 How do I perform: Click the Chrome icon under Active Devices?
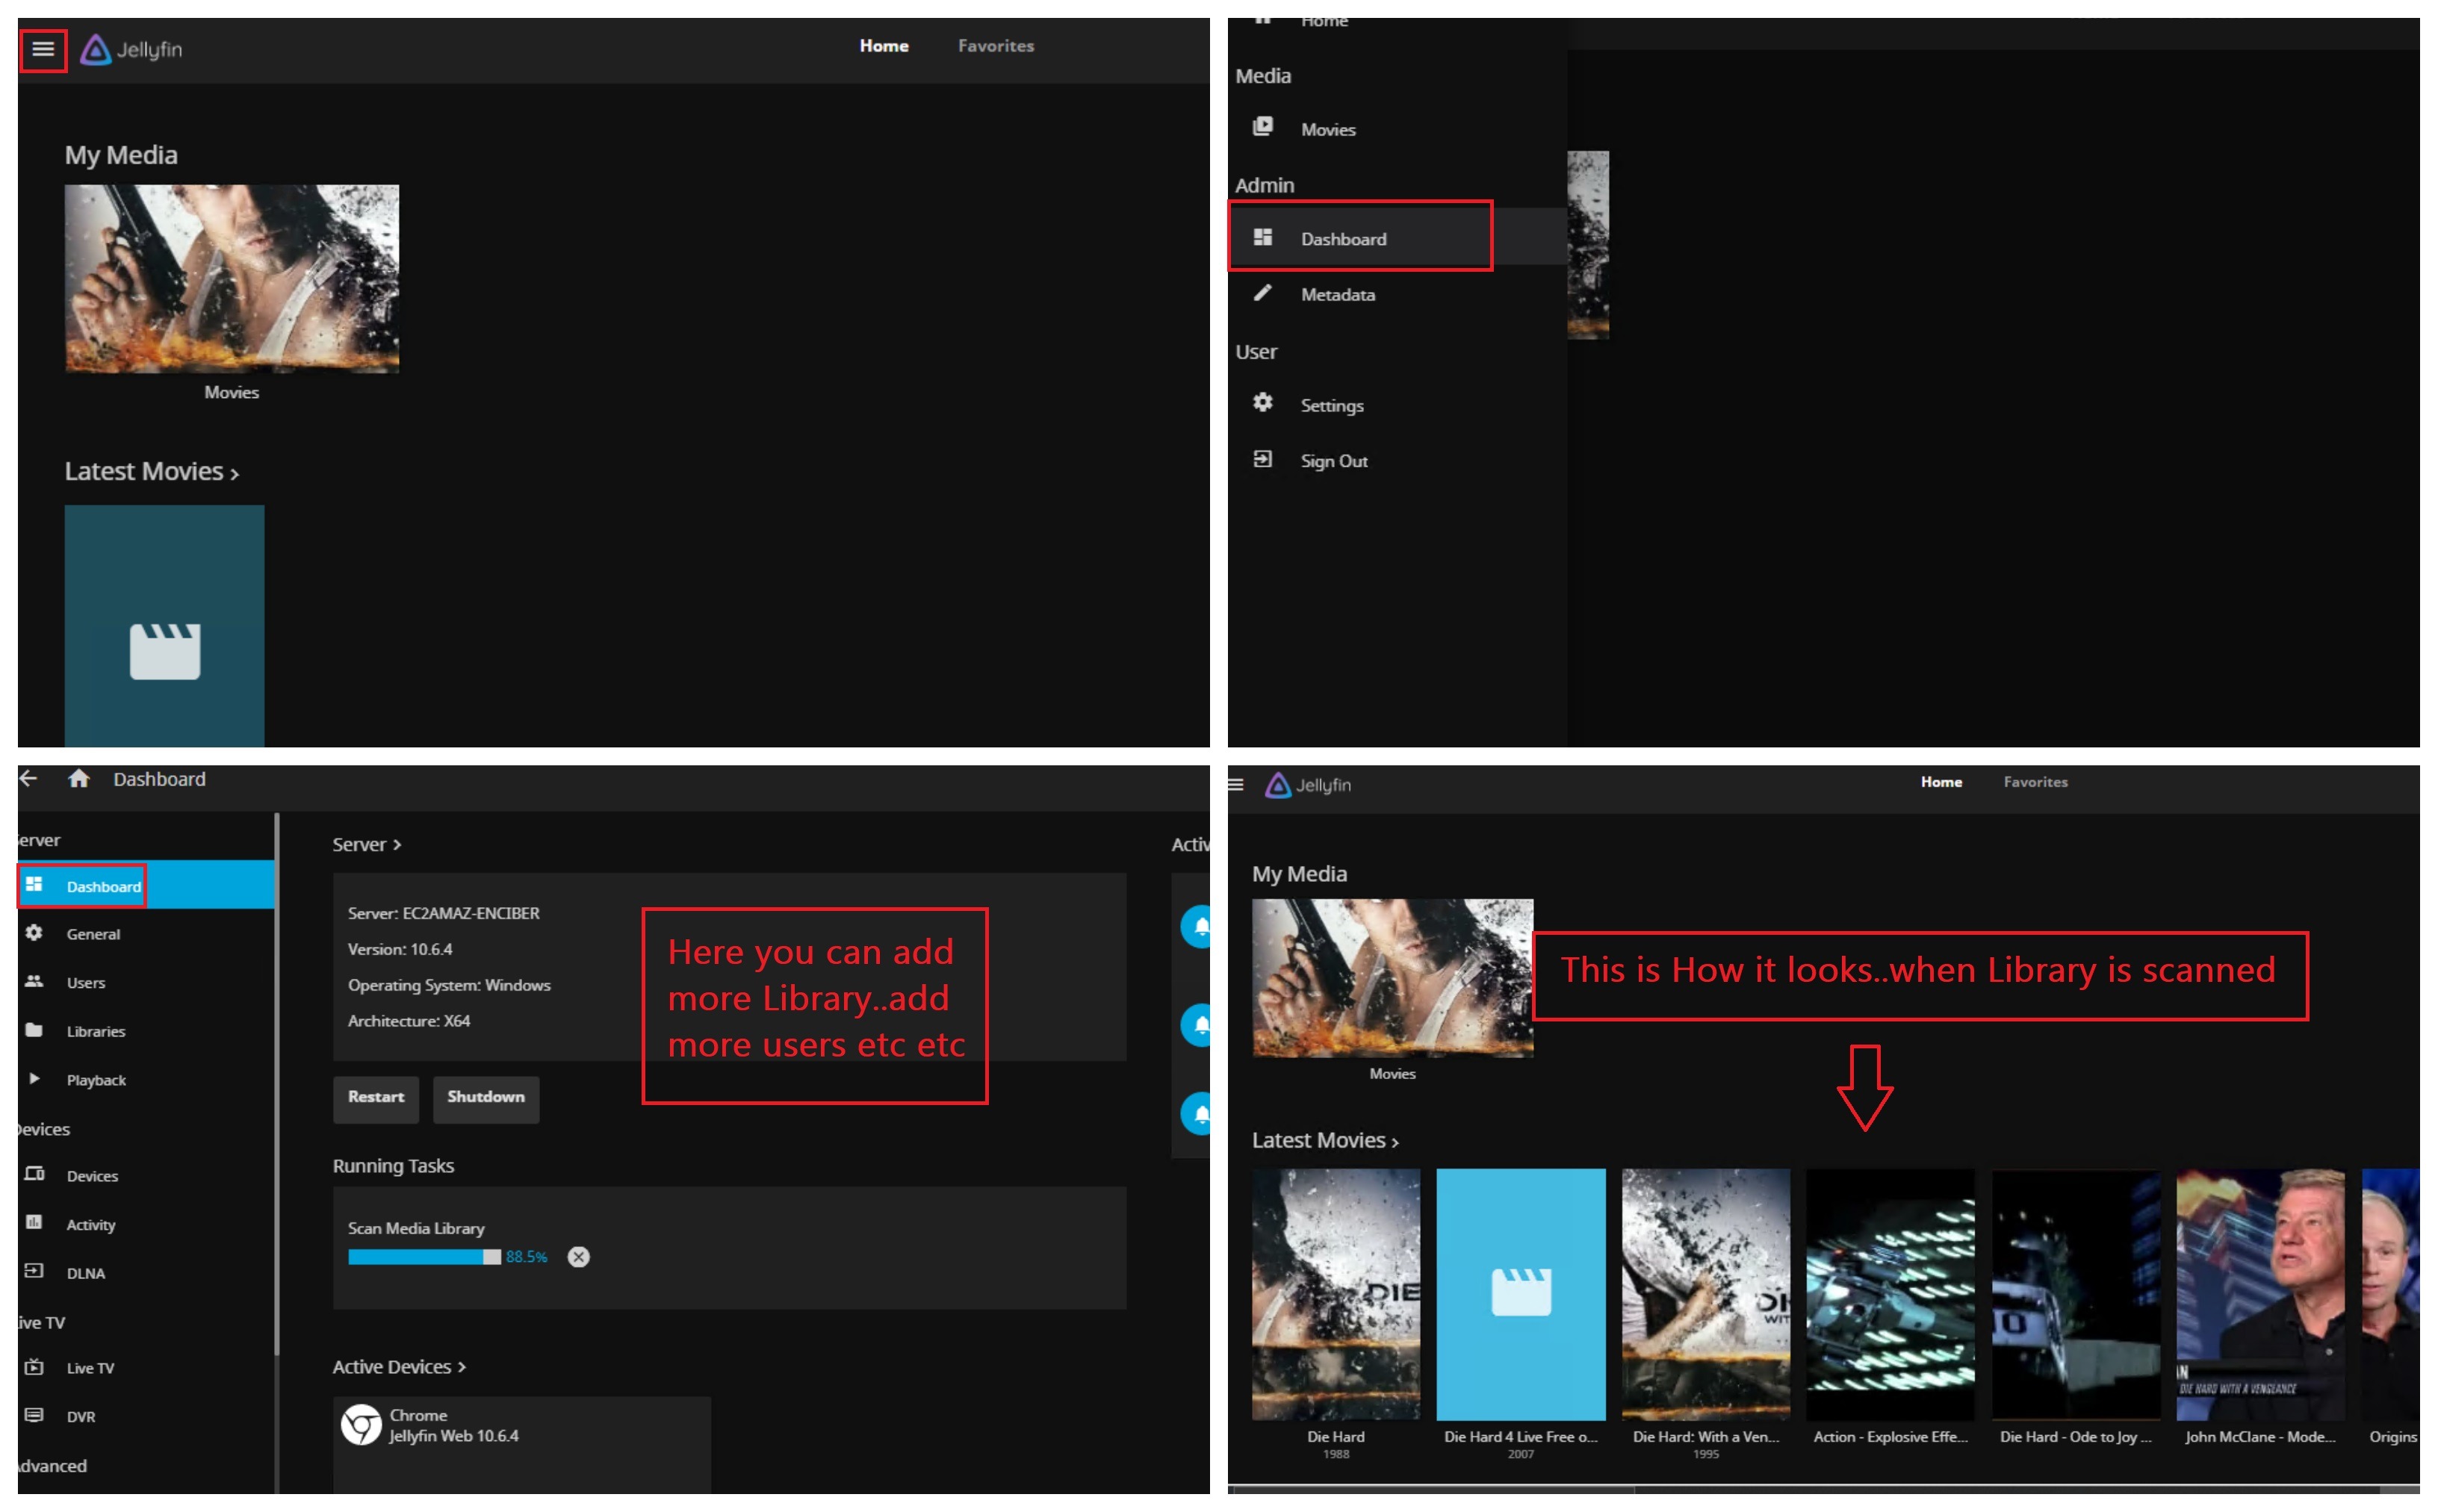[x=362, y=1425]
